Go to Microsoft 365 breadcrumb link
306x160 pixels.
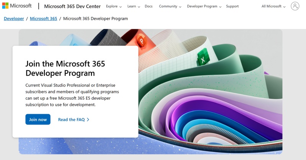click(x=44, y=18)
